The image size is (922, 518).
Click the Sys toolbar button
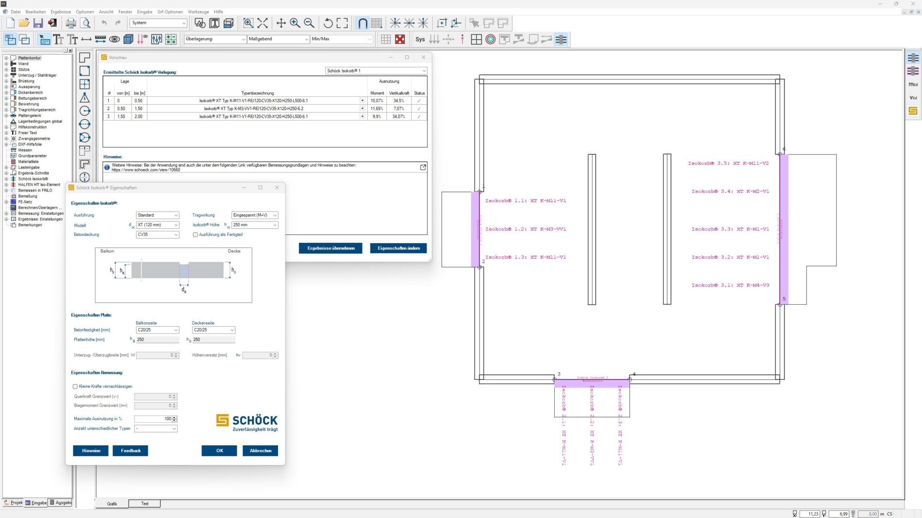[x=420, y=39]
